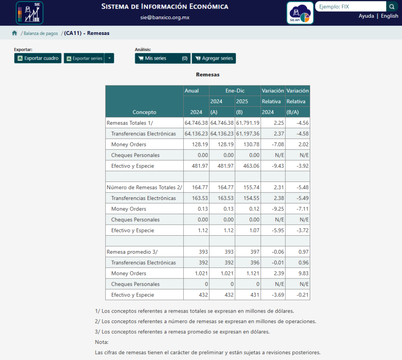Go to home via house icon
402x360 pixels.
click(15, 33)
